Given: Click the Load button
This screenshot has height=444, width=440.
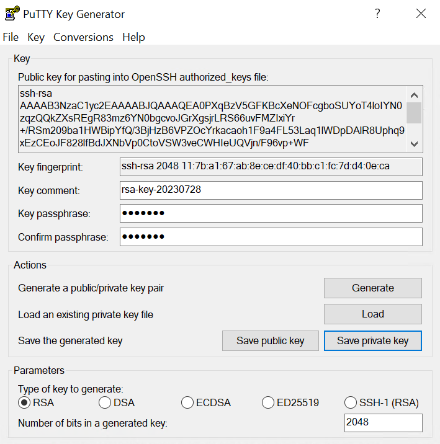Looking at the screenshot, I should click(373, 314).
